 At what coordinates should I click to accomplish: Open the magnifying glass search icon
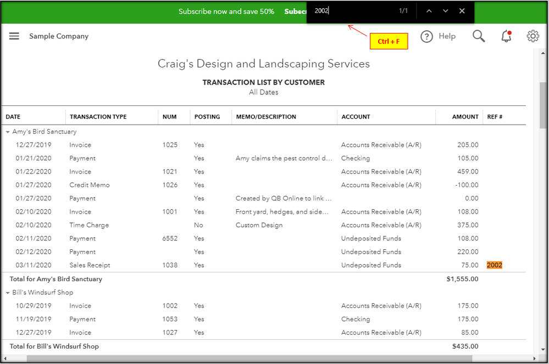479,36
